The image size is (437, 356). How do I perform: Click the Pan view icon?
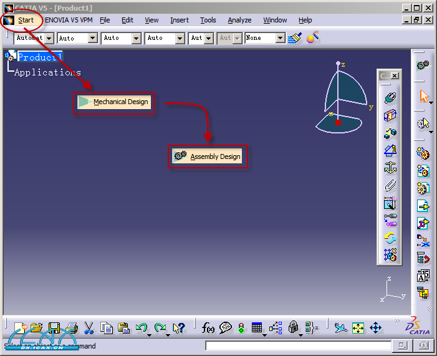point(376,327)
